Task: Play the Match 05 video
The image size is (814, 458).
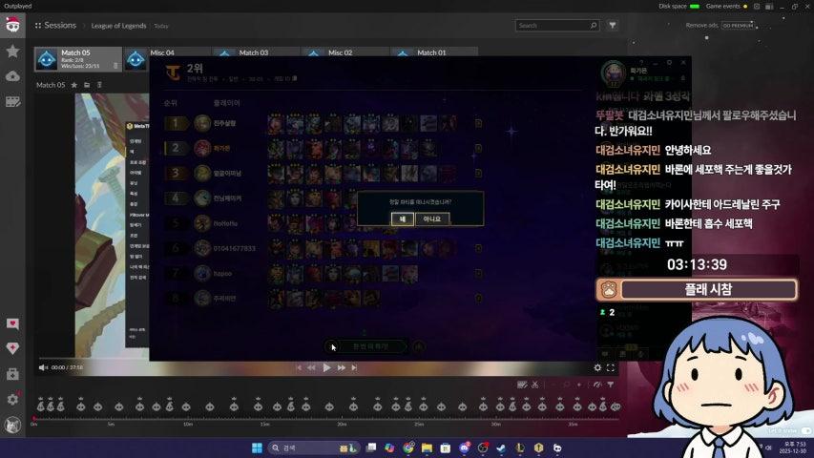Action: 326,367
